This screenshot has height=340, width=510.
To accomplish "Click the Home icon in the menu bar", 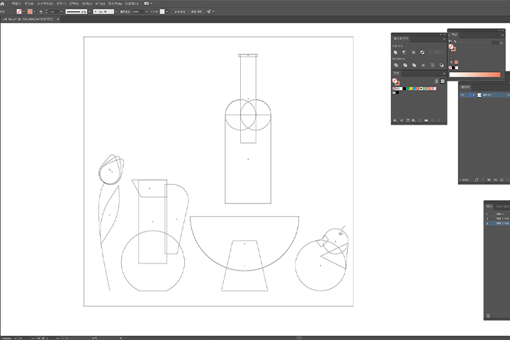I will tap(3, 4).
